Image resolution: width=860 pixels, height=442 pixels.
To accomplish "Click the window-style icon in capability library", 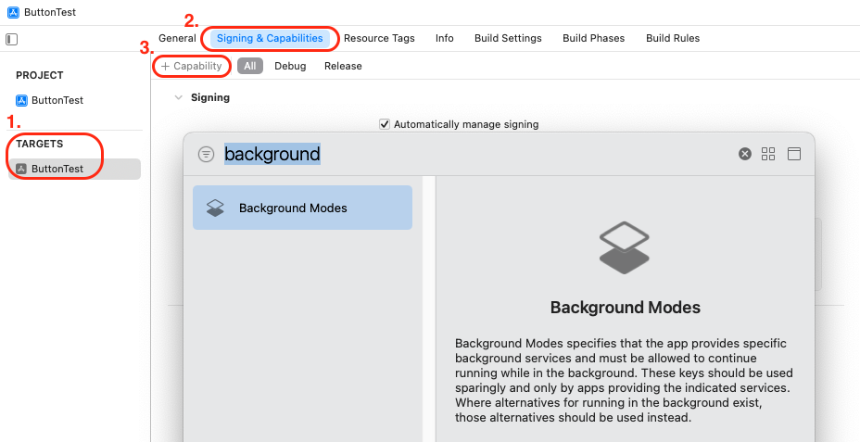I will pos(793,154).
